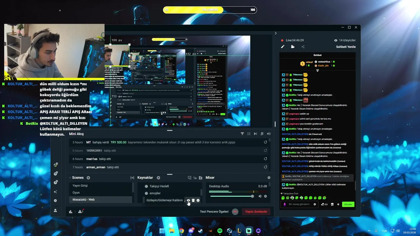Image resolution: width=420 pixels, height=236 pixels.
Task: Open Mixer advanced audio settings gear
Action: point(269,178)
